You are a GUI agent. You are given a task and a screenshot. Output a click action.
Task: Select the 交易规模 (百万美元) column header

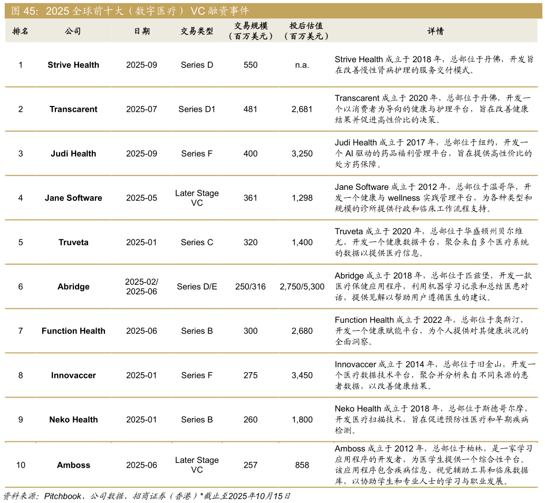click(x=251, y=31)
